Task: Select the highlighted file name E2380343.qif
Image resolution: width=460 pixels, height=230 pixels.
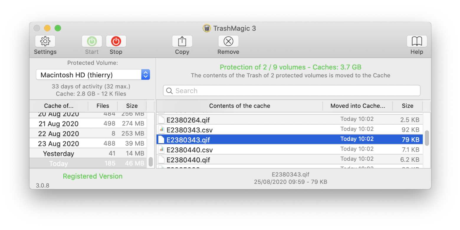Action: (x=188, y=140)
